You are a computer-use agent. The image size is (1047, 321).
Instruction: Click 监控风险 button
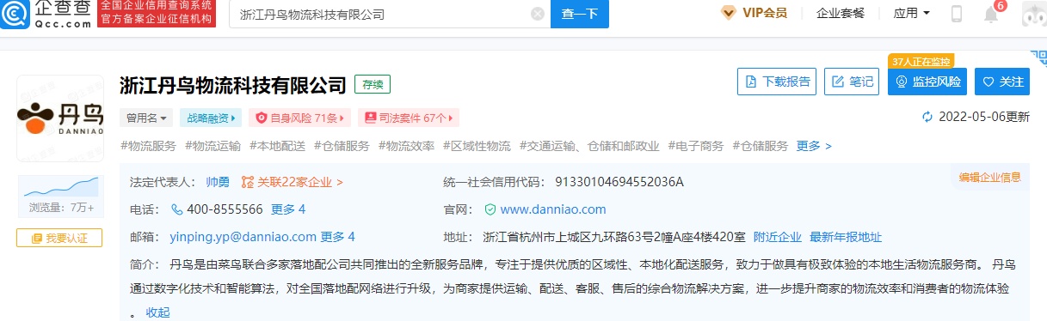point(927,82)
